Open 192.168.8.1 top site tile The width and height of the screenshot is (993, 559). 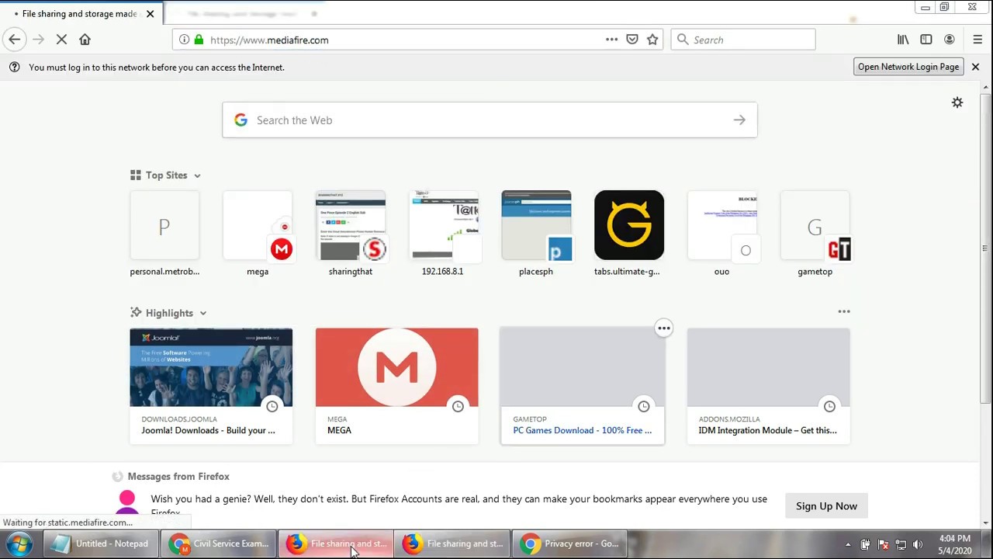(x=443, y=234)
